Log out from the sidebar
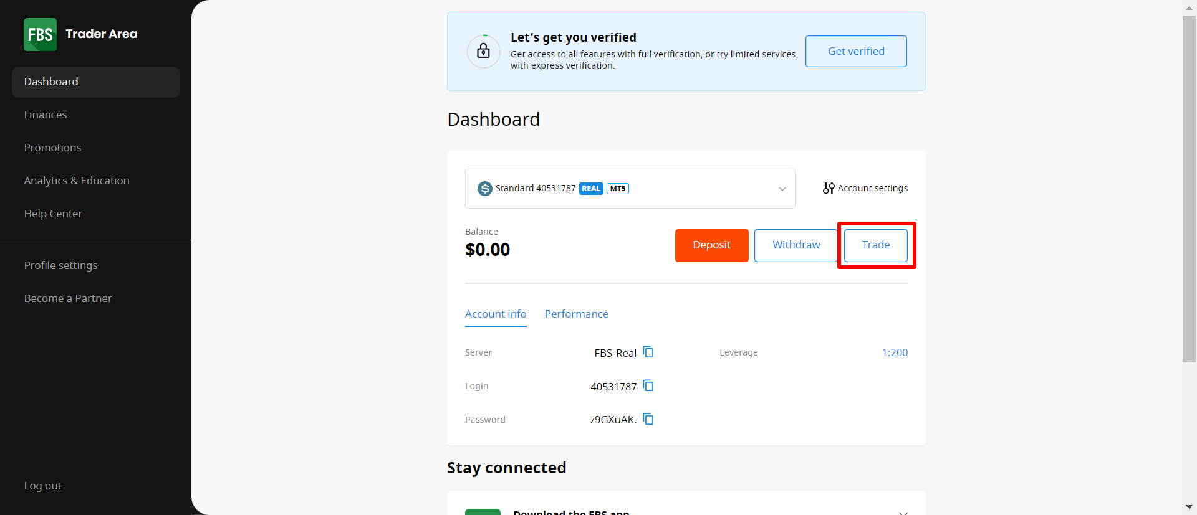 pyautogui.click(x=42, y=486)
